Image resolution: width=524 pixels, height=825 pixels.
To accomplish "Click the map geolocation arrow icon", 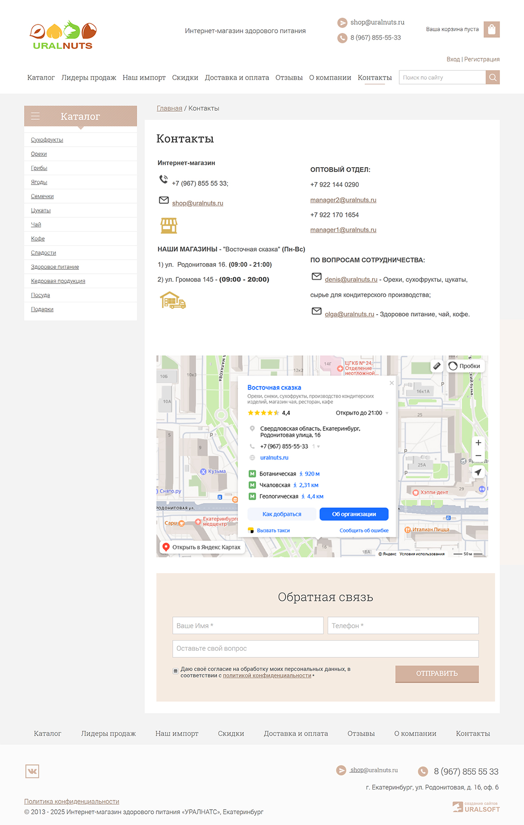I will (x=478, y=472).
